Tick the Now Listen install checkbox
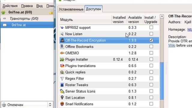Viewport: 192px width, 108px height. 151,34
